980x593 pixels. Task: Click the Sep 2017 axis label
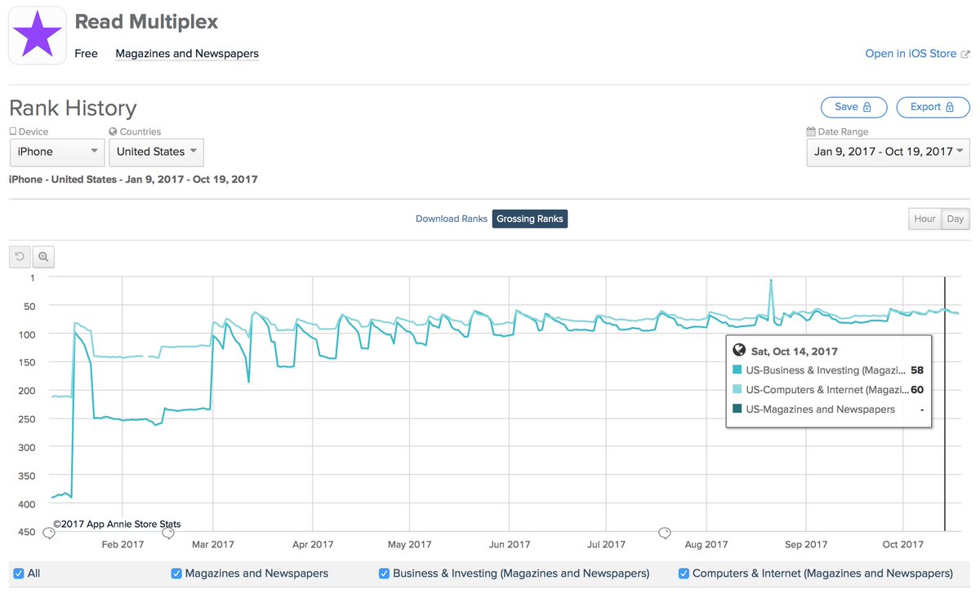coord(805,545)
